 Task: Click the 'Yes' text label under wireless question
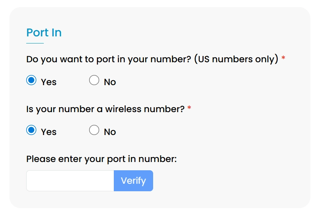tap(49, 132)
